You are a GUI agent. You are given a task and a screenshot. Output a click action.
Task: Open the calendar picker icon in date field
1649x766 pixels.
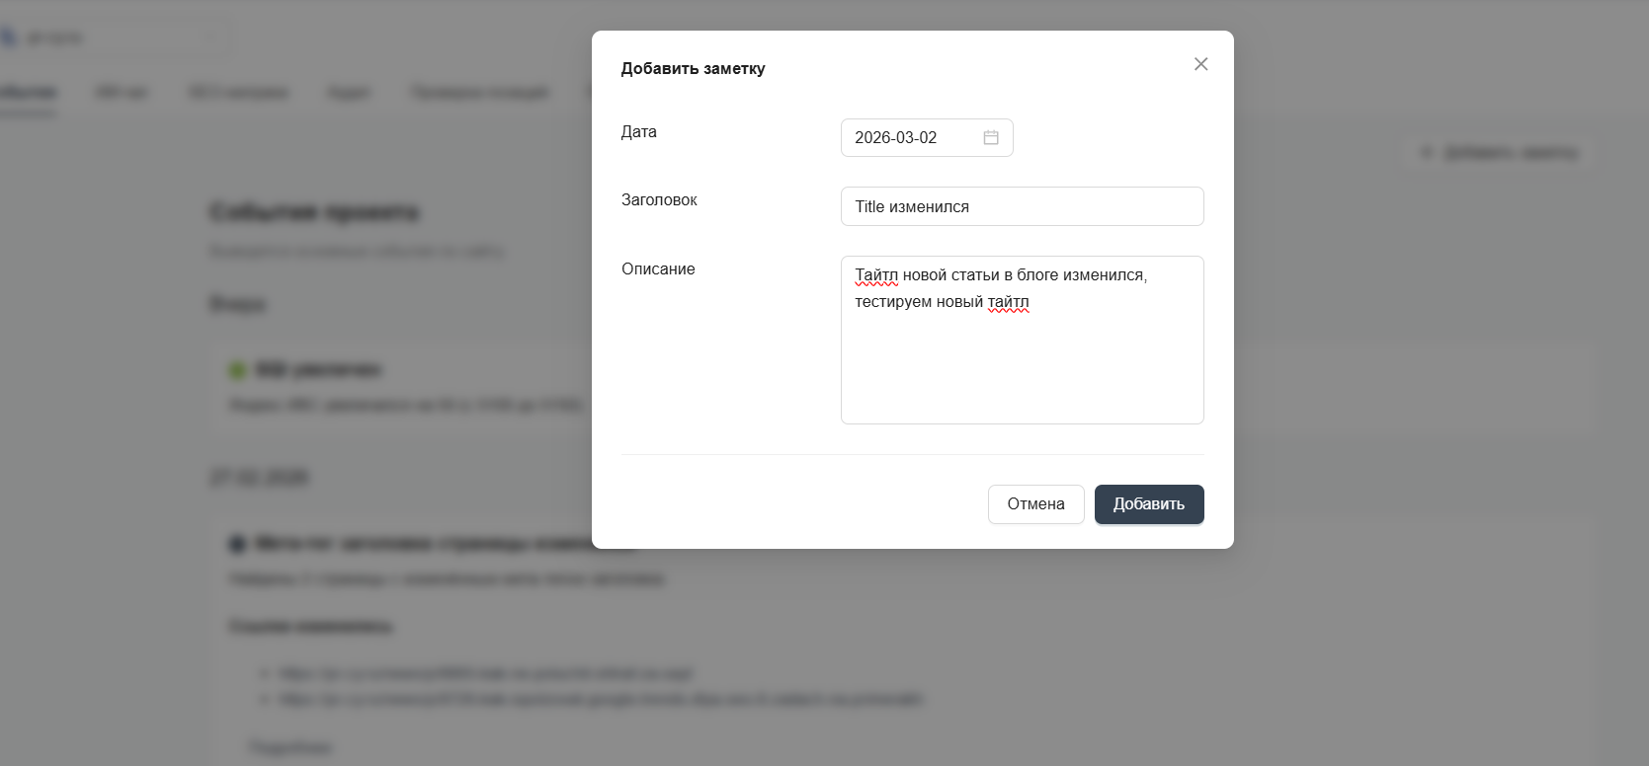[x=991, y=138]
